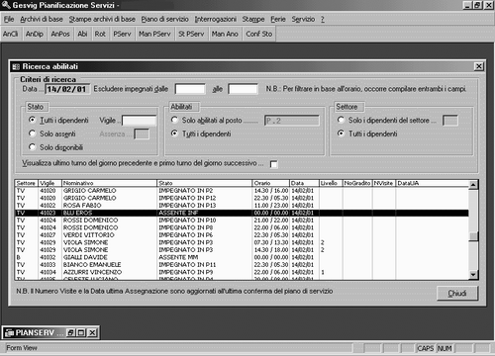This screenshot has width=495, height=356.
Task: Click the Escludere impegnati dalle time field
Action: click(x=190, y=89)
